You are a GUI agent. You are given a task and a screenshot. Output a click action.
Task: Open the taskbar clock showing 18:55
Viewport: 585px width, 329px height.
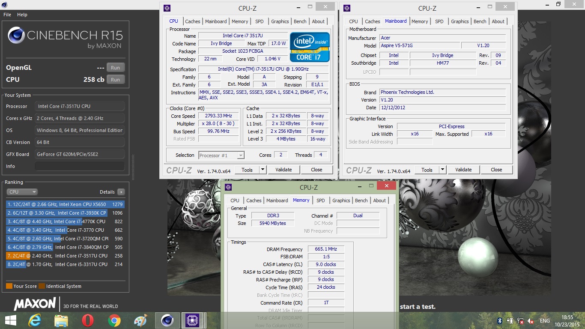(x=567, y=321)
